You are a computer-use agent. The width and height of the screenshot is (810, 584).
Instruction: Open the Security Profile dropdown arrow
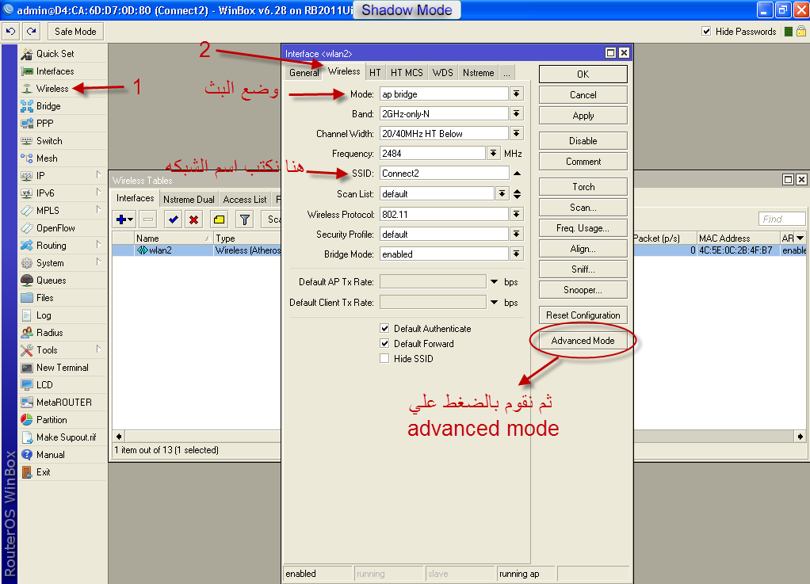click(x=517, y=235)
